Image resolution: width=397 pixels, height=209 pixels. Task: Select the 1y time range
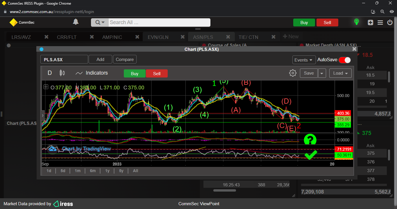(x=107, y=171)
